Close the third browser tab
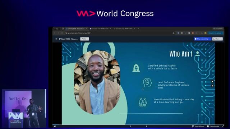The width and height of the screenshot is (230, 129). click(x=135, y=29)
